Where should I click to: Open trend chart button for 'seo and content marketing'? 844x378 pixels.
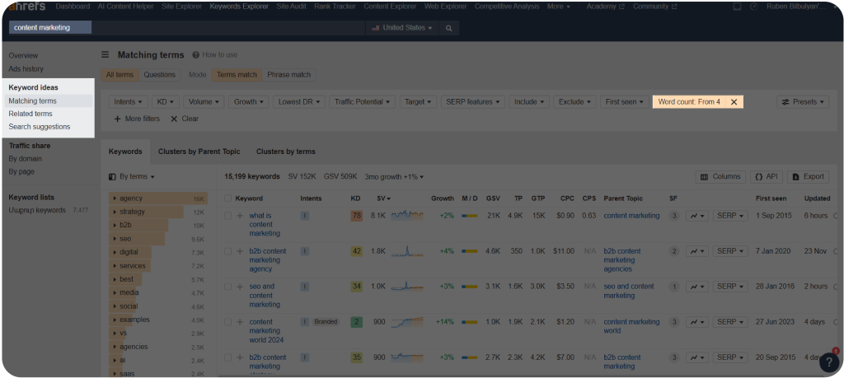click(x=697, y=287)
